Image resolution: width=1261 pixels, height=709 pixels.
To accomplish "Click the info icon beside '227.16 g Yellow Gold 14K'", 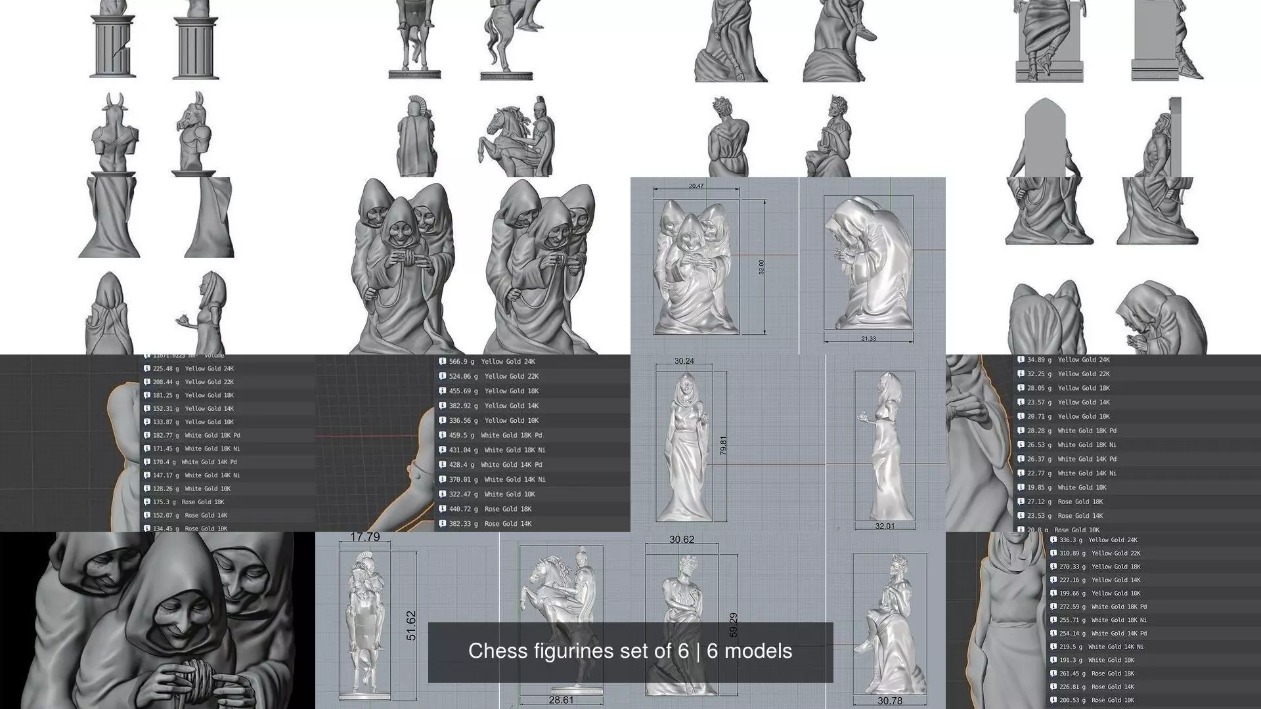I will click(1053, 580).
